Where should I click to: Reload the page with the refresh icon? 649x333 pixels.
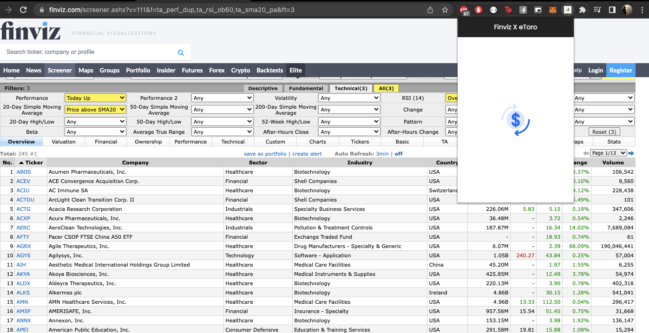[23, 10]
